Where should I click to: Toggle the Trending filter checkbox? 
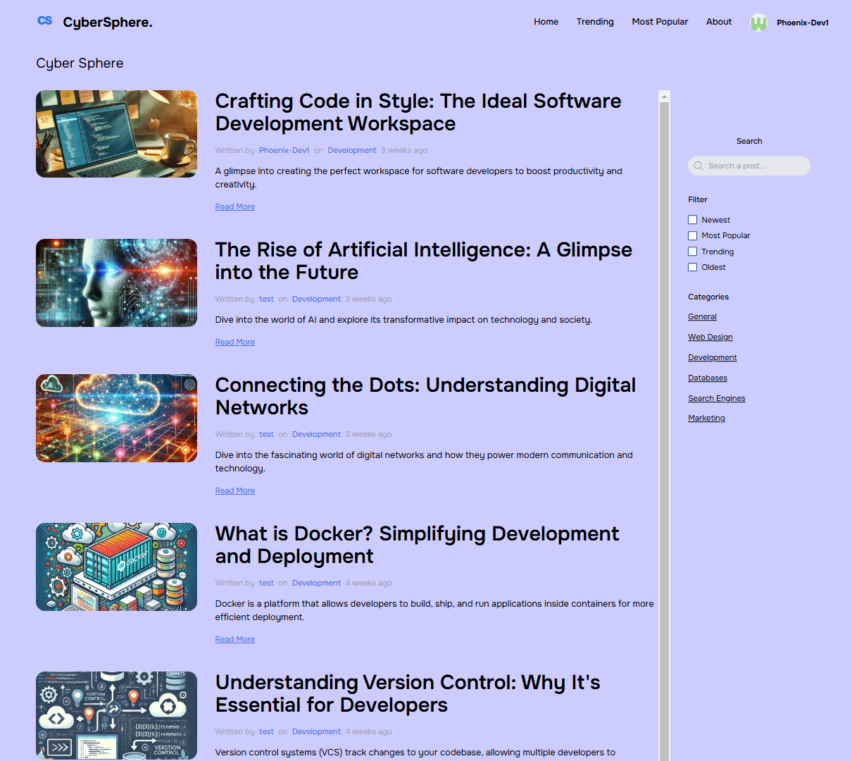coord(692,251)
